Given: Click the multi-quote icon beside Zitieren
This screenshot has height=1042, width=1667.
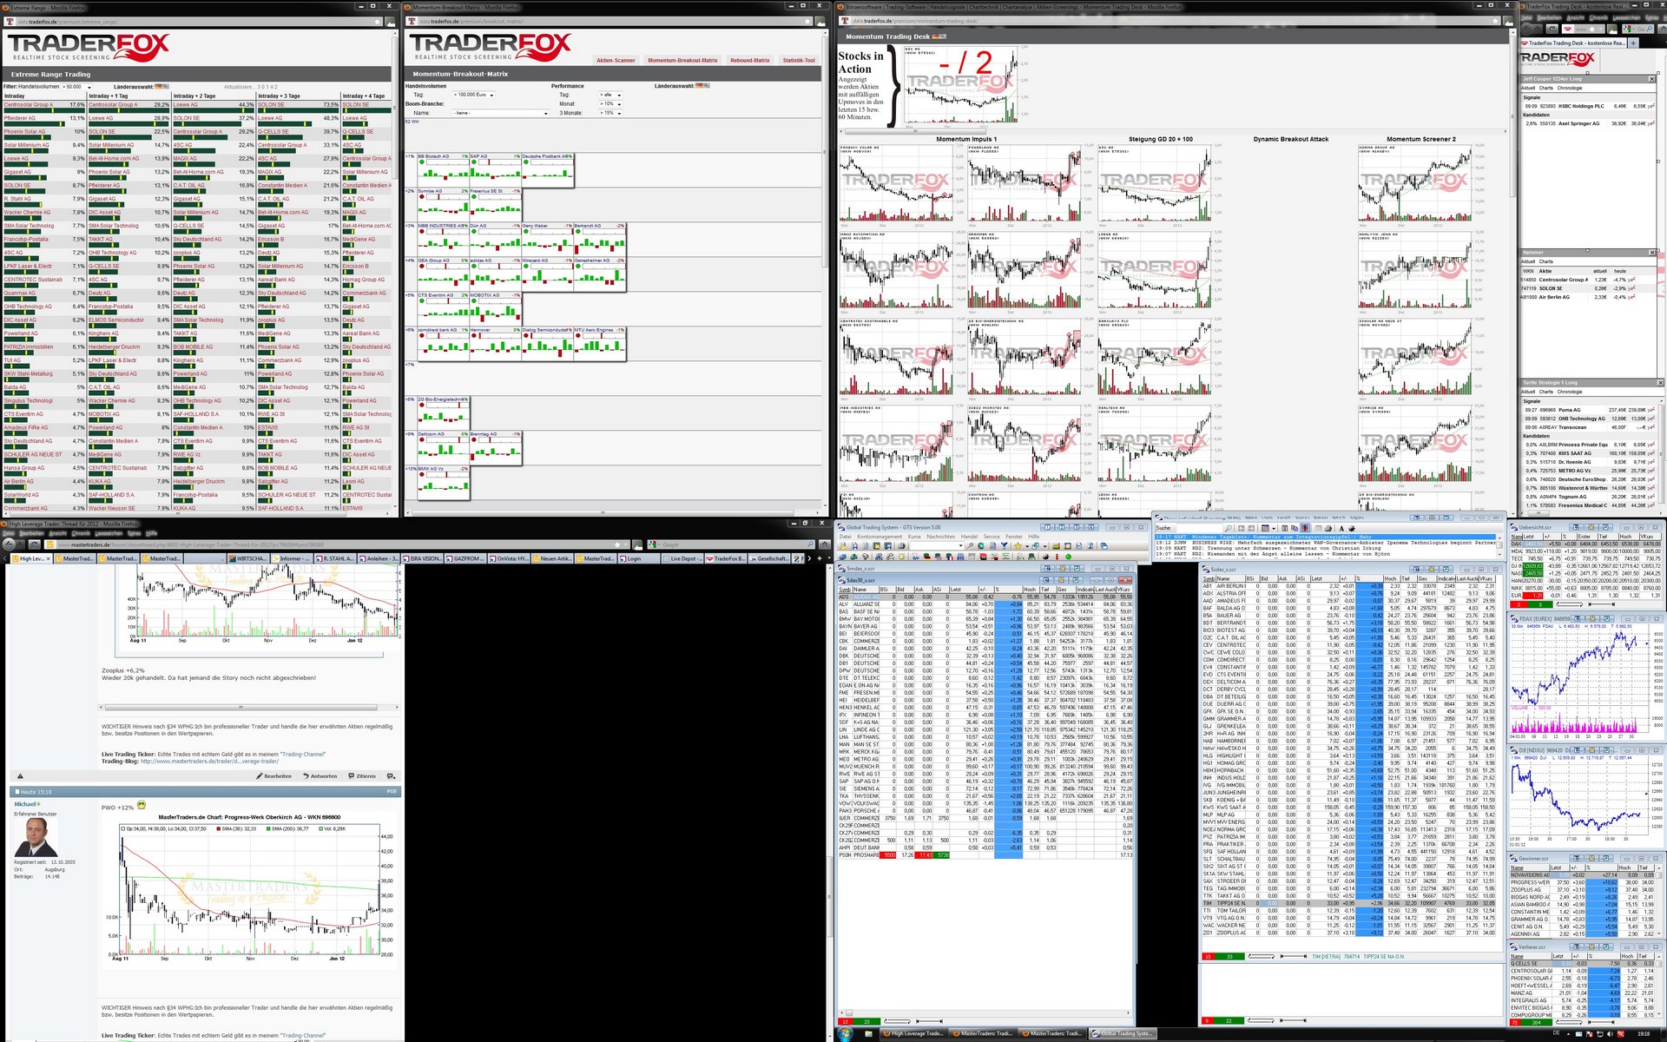Looking at the screenshot, I should (x=392, y=776).
